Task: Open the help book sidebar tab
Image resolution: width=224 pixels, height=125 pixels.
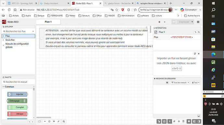Action: point(174,121)
